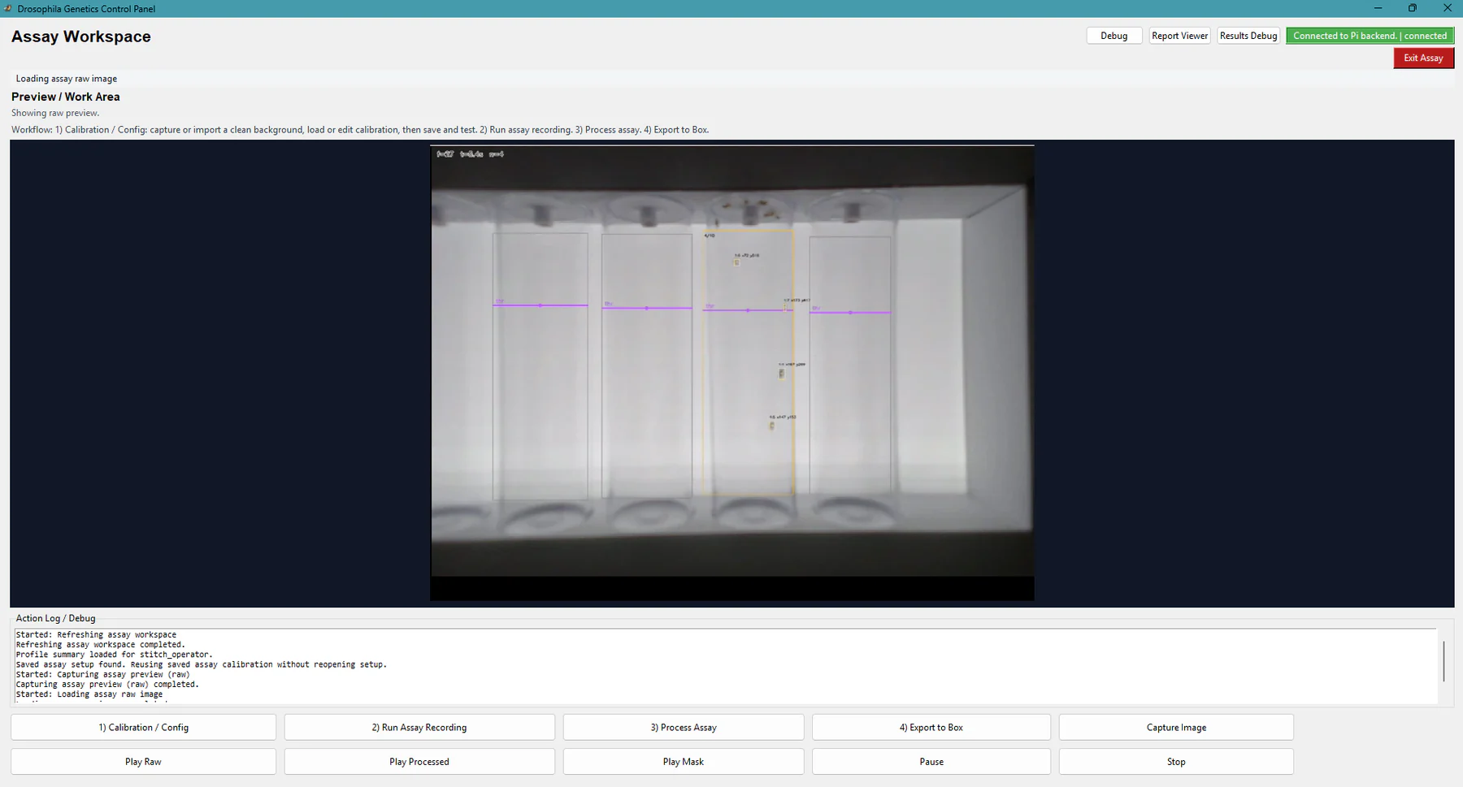
Task: Open the Debug view
Action: click(x=1114, y=36)
